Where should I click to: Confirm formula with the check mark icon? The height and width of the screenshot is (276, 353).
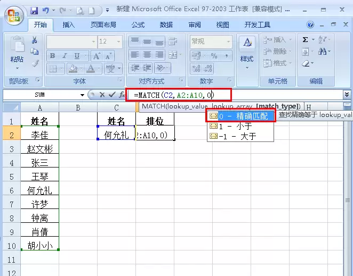click(112, 95)
